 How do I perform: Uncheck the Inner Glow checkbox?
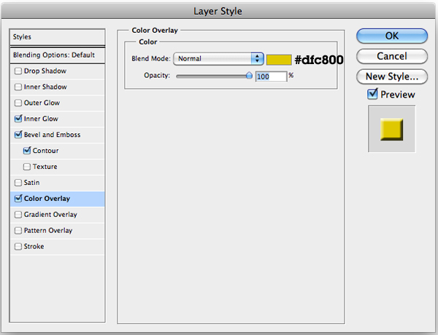click(x=18, y=119)
